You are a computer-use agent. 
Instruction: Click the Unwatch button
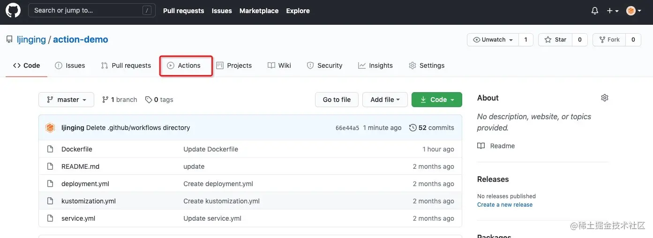493,40
